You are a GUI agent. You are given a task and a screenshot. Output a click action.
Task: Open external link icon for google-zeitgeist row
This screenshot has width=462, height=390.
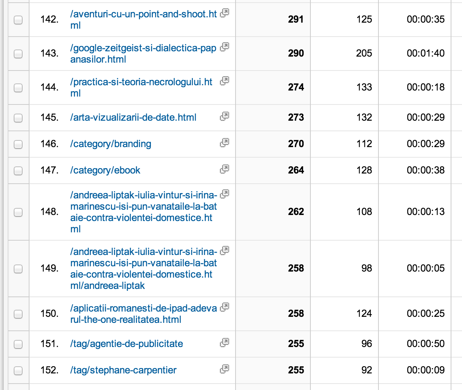[225, 47]
